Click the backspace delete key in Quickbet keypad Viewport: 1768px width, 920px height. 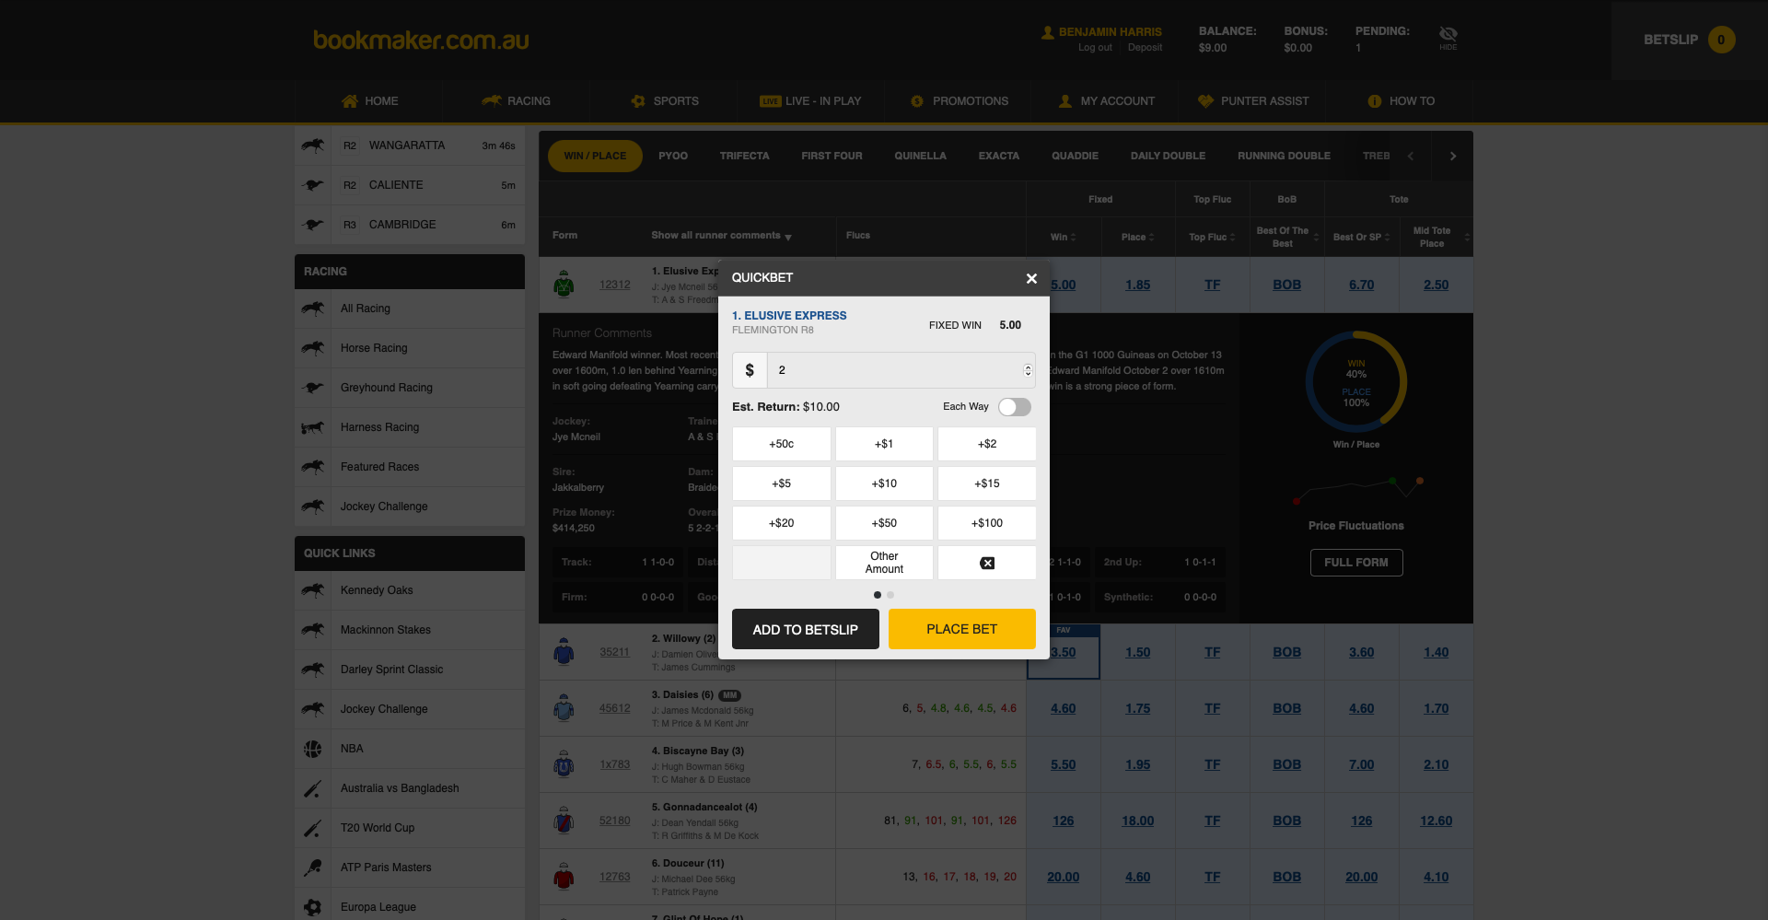click(987, 563)
